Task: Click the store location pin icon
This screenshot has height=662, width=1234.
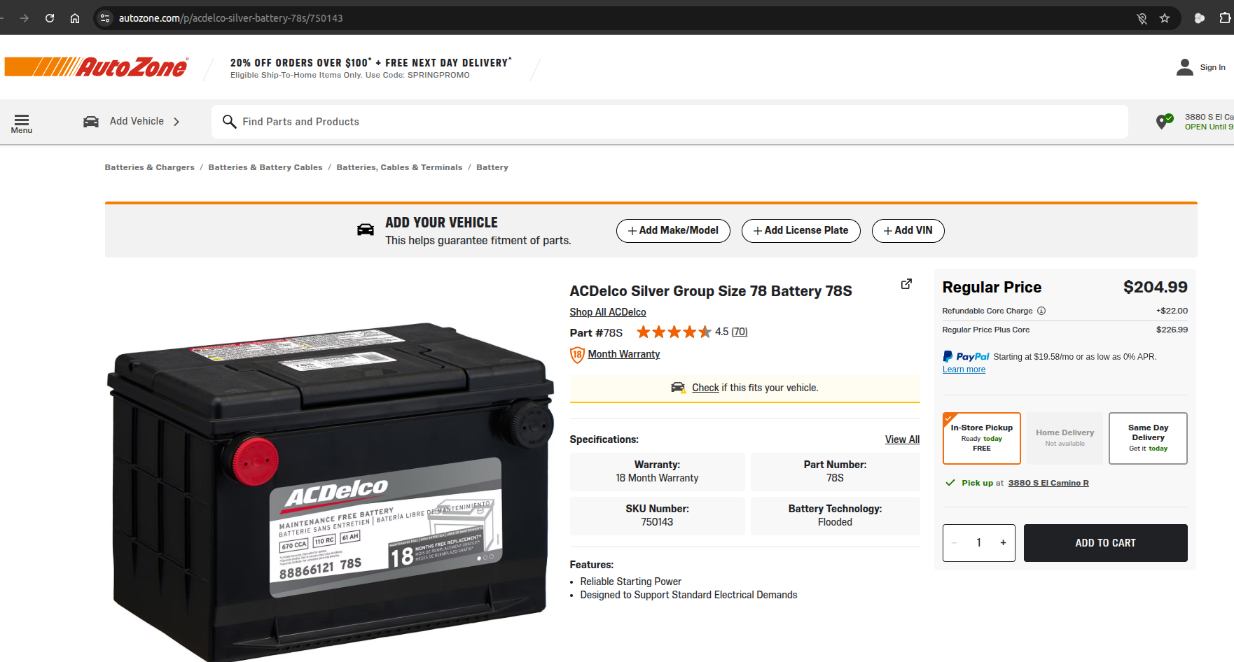Action: [x=1165, y=121]
